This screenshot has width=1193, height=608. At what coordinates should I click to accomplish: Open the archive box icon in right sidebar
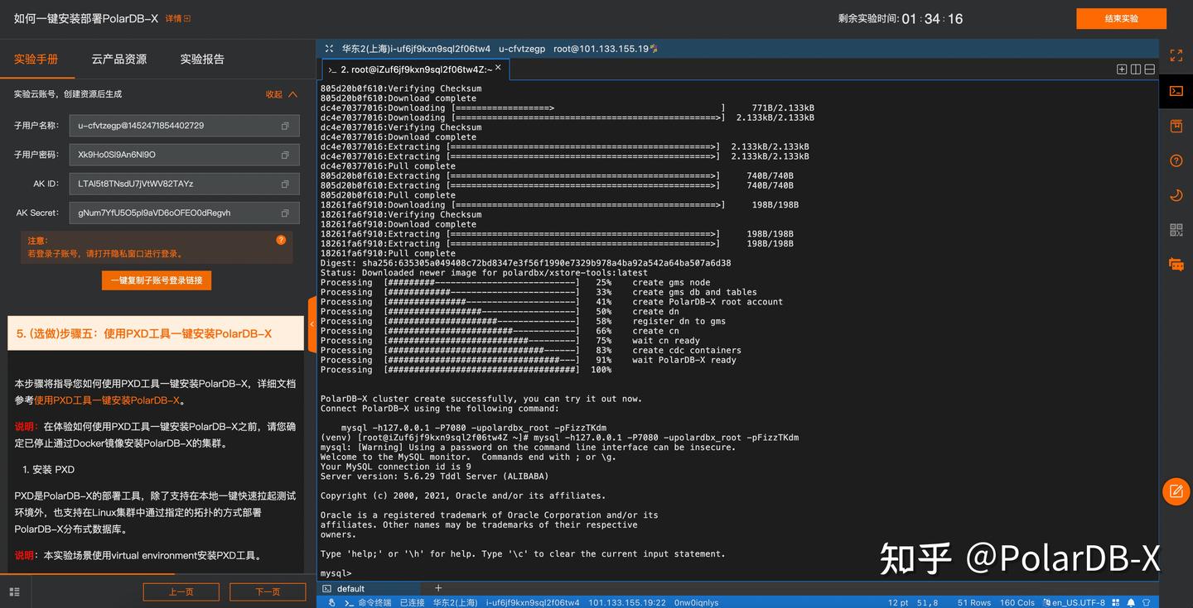1176,126
